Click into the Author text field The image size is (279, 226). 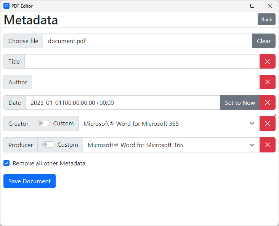(145, 82)
